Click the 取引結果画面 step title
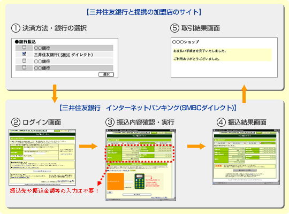 point(201,28)
